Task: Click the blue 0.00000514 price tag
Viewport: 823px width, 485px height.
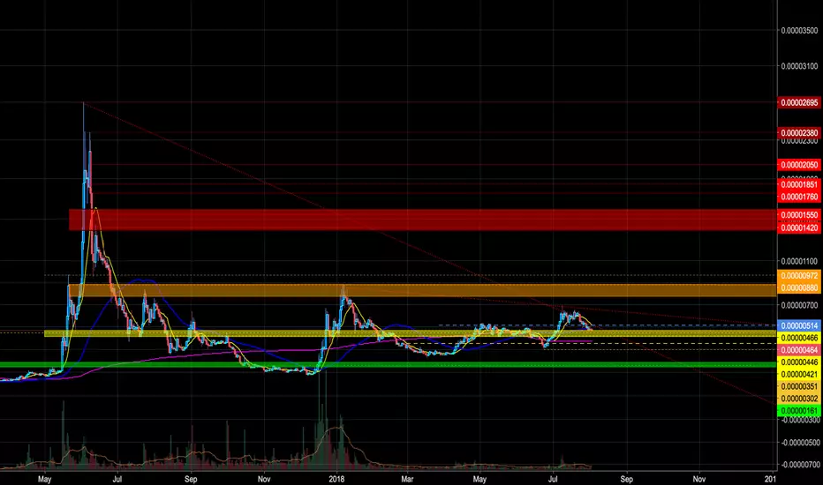Action: (799, 326)
